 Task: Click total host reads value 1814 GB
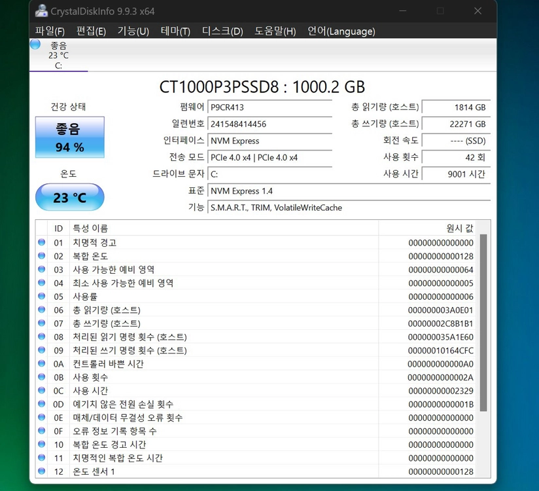tap(456, 107)
